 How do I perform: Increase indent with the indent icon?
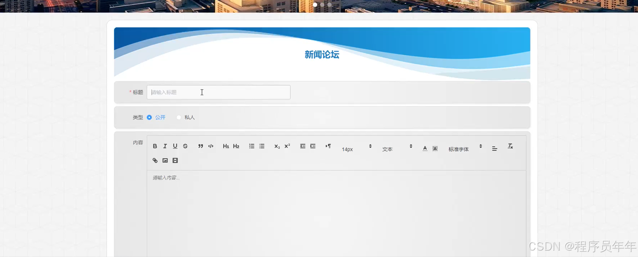click(313, 146)
